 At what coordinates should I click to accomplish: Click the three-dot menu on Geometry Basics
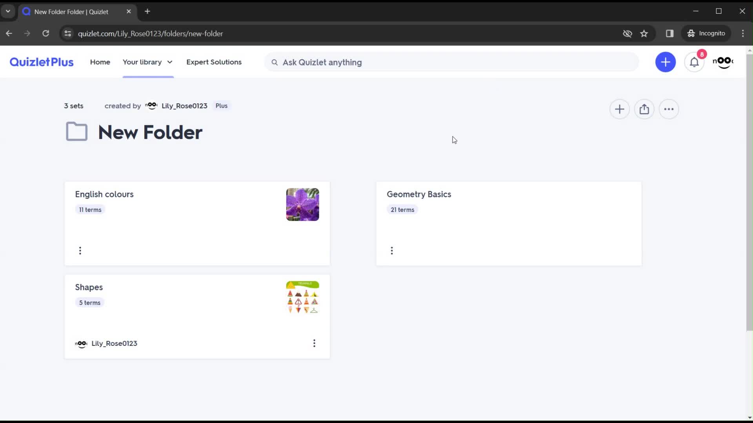point(391,250)
